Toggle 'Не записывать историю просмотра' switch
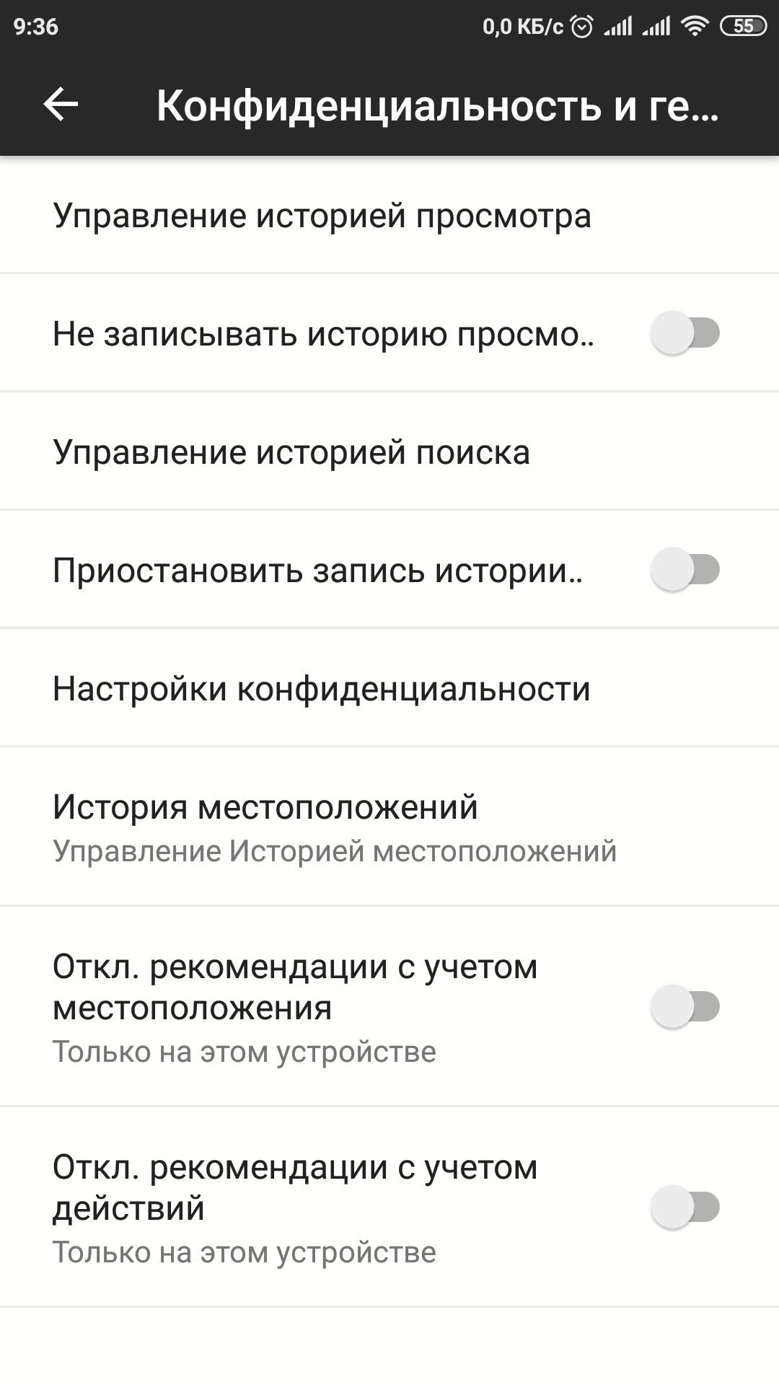Image resolution: width=779 pixels, height=1385 pixels. (685, 333)
